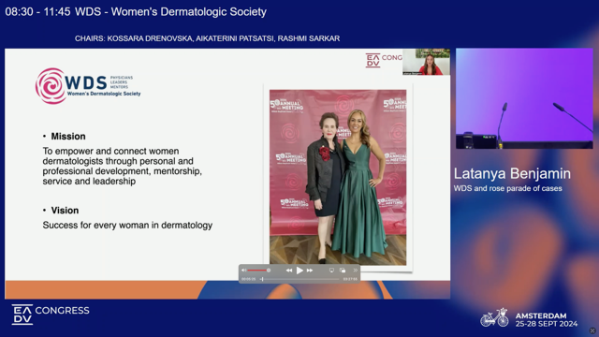Enter picture-in-picture mode
599x337 pixels.
point(343,271)
